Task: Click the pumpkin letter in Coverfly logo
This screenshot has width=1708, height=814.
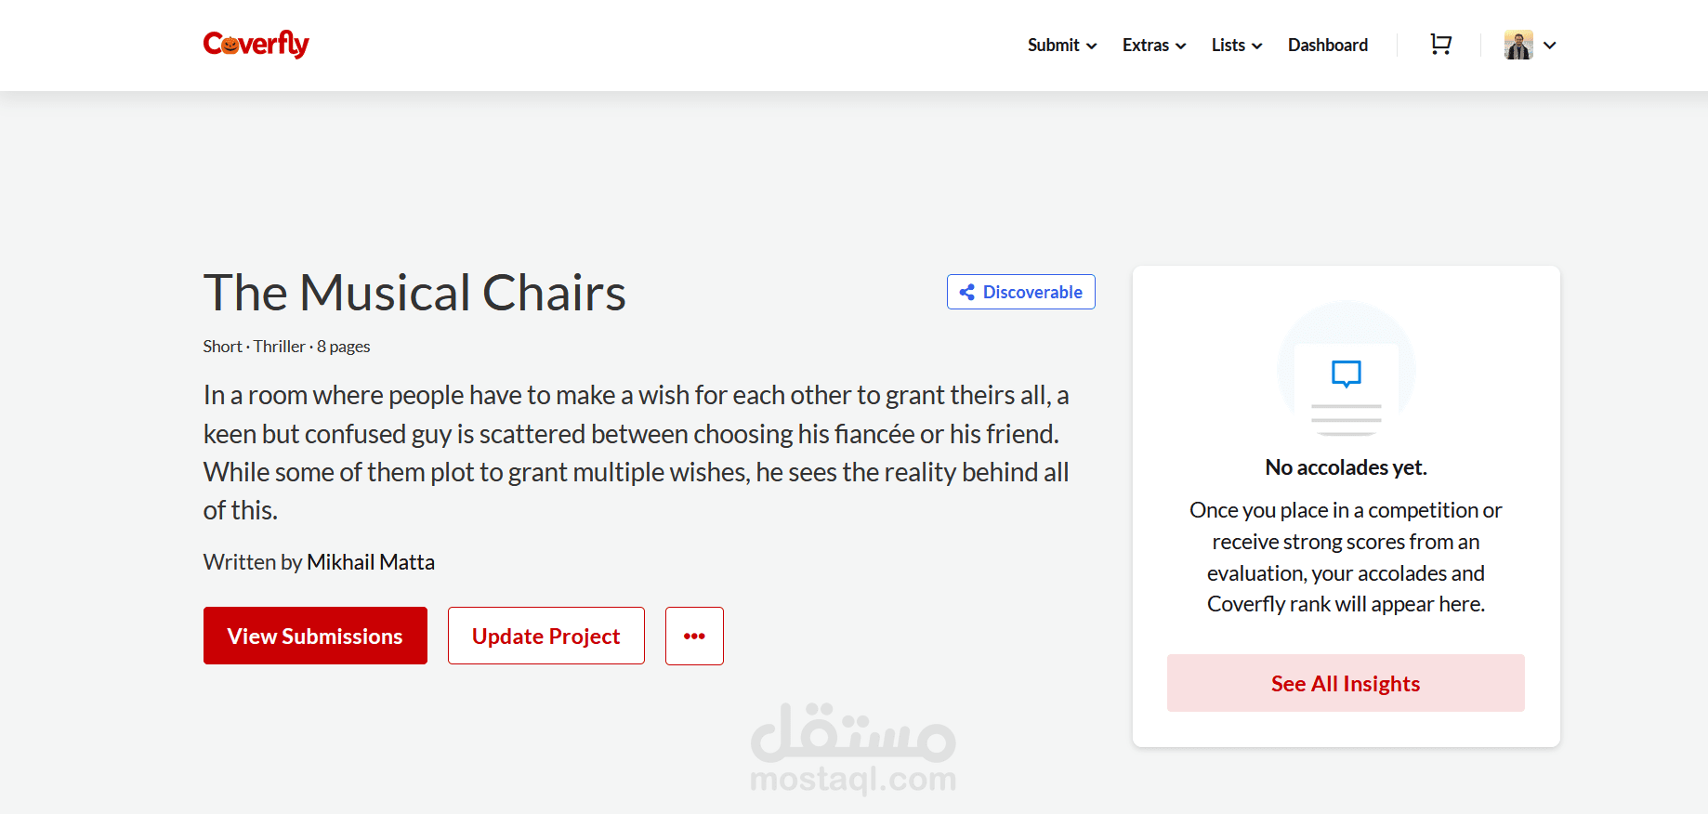Action: click(230, 45)
